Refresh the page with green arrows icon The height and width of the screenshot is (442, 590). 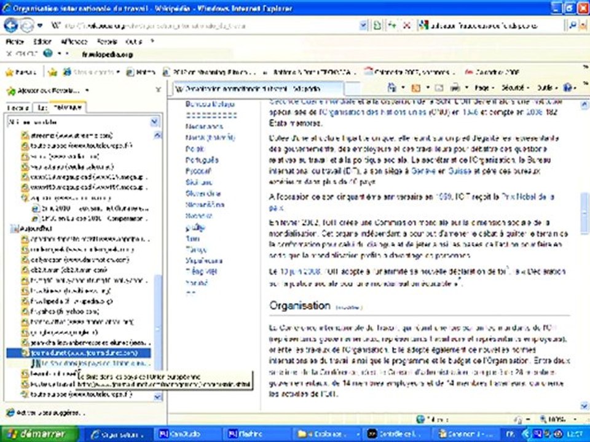point(392,26)
